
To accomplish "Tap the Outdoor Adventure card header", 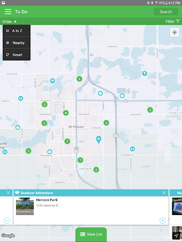I will pyautogui.click(x=91, y=193).
